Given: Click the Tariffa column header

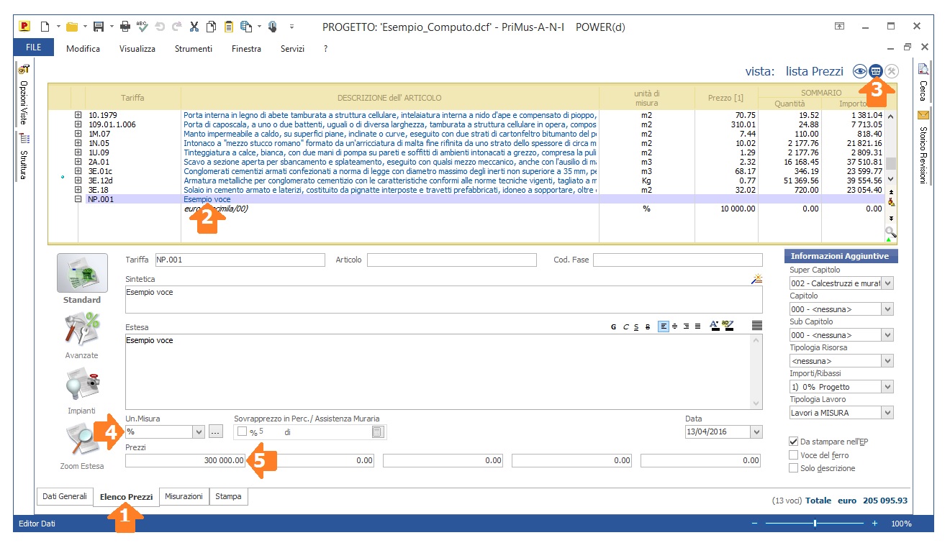Looking at the screenshot, I should tap(132, 98).
